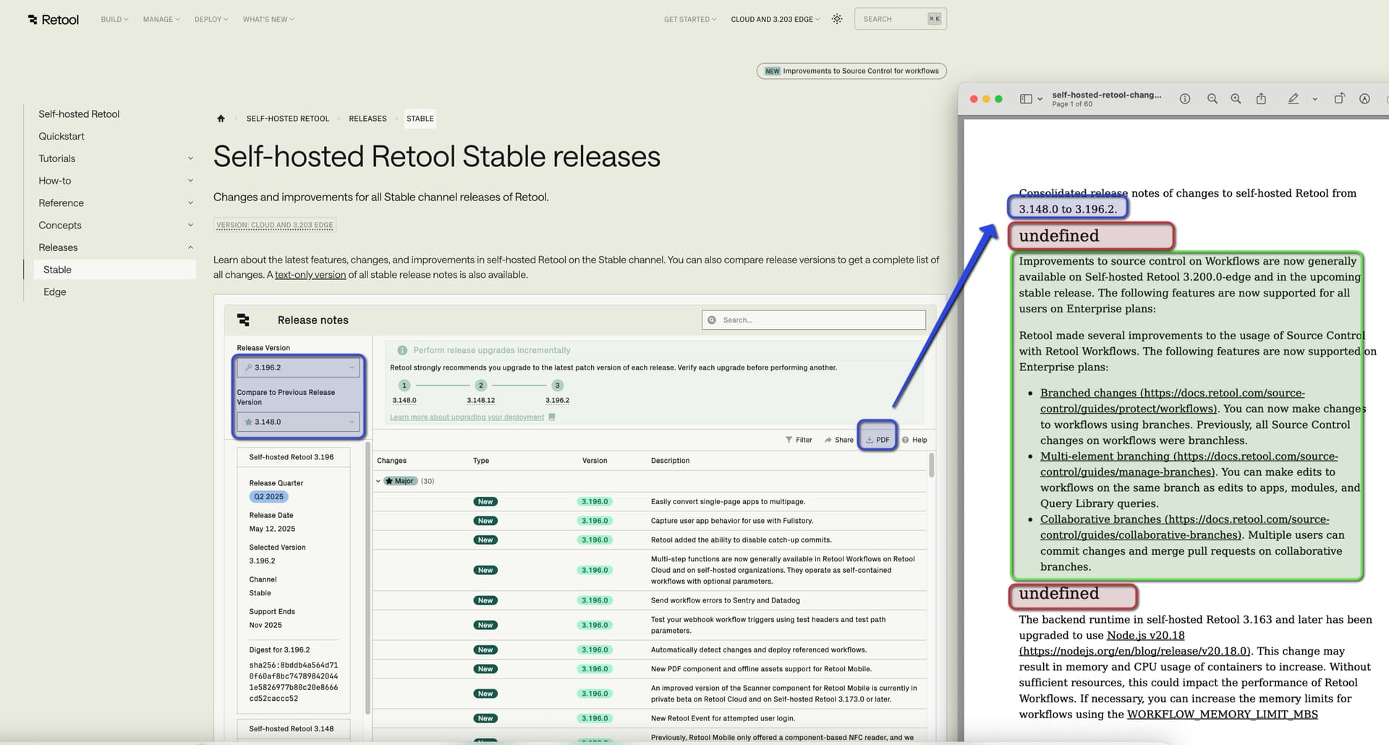Screen dimensions: 1389x745
Task: Expand the Tutorials sidebar section
Action: [x=190, y=158]
